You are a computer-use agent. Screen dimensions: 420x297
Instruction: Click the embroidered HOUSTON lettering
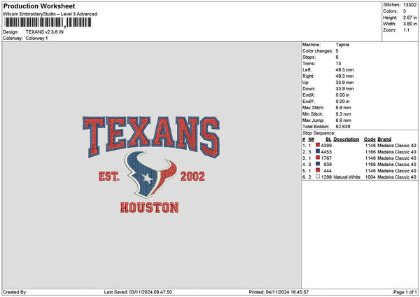click(x=150, y=208)
